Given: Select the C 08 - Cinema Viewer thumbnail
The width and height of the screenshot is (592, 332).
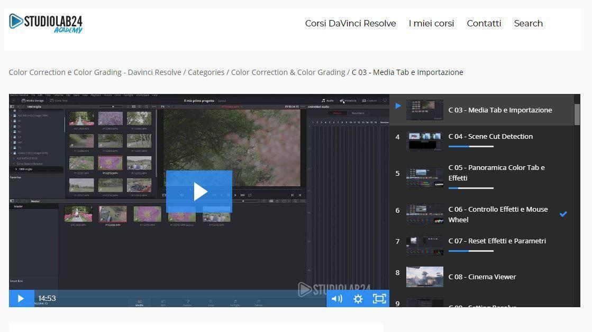Looking at the screenshot, I should click(x=425, y=277).
